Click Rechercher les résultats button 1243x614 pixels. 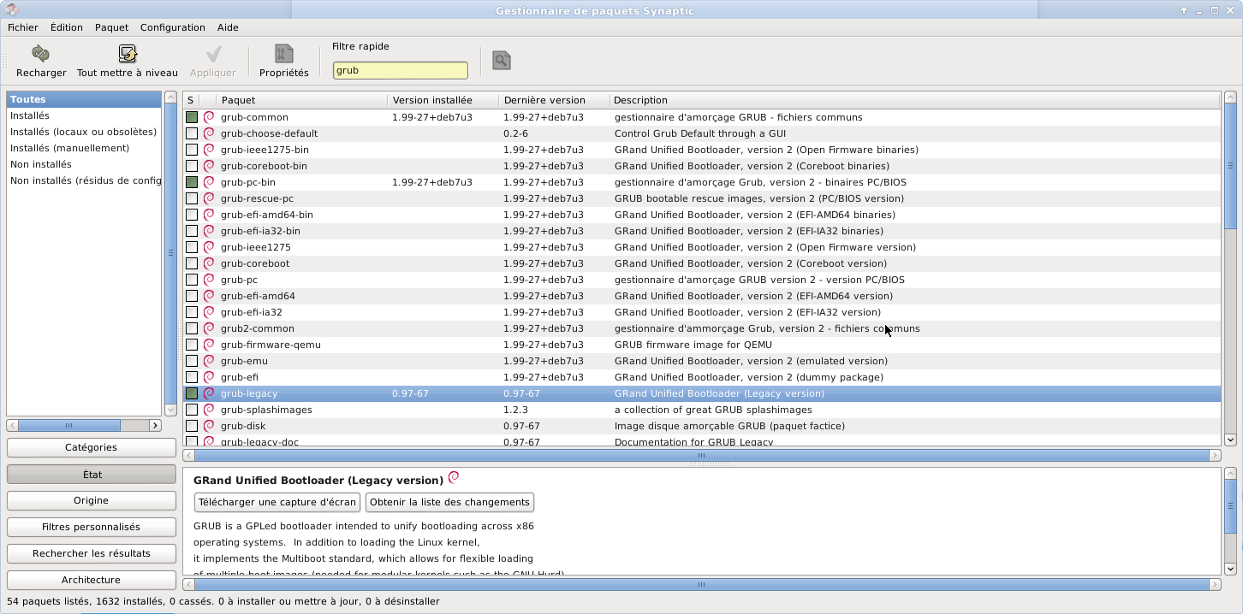click(x=91, y=553)
